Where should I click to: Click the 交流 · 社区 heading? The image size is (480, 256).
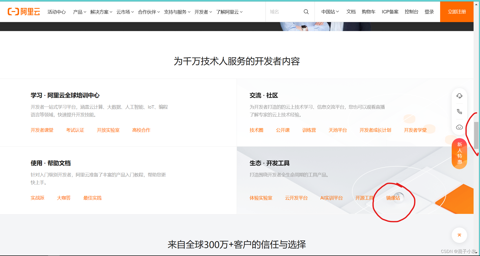tap(264, 96)
